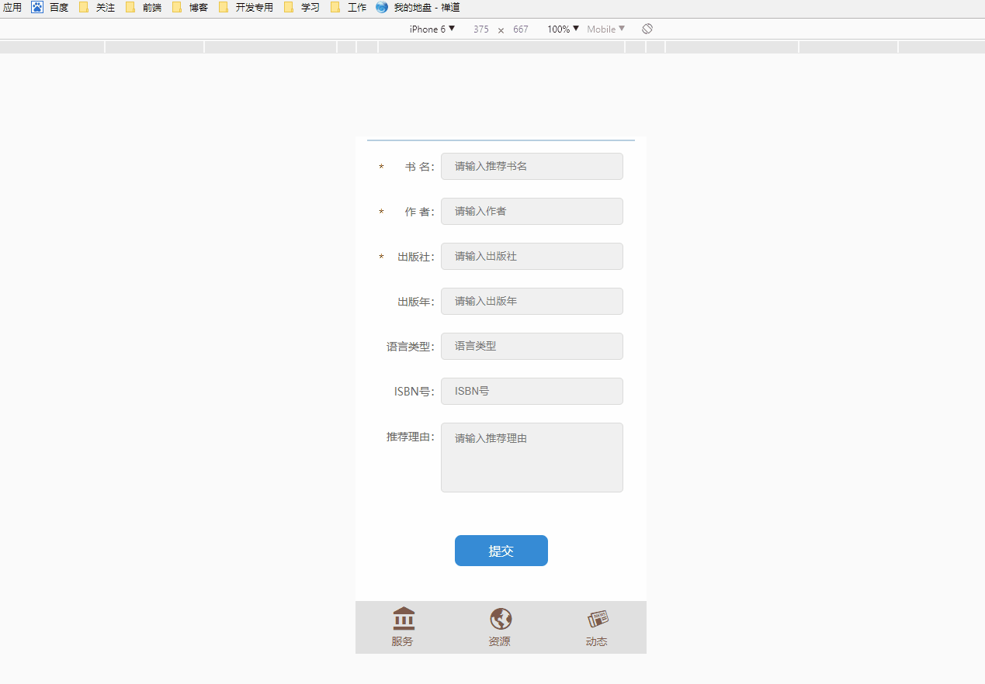
Task: Open the 博客 bookmark folder
Action: [190, 7]
